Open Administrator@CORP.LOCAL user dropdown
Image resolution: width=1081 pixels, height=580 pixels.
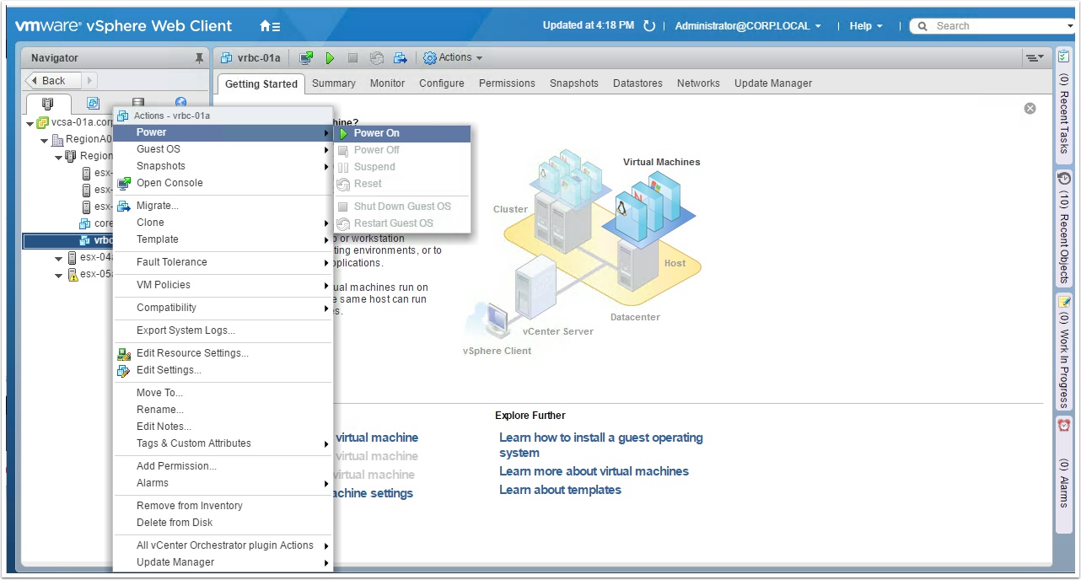748,26
